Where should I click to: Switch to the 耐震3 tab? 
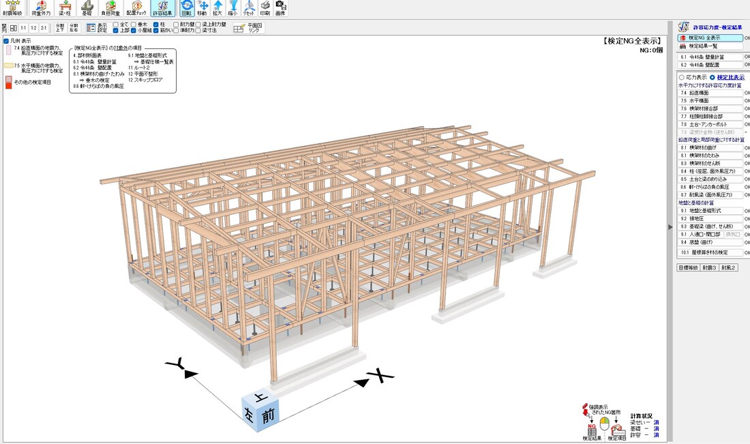[x=709, y=267]
